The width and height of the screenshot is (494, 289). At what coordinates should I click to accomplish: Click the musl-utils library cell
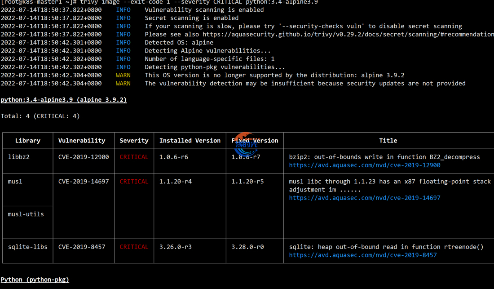point(26,214)
